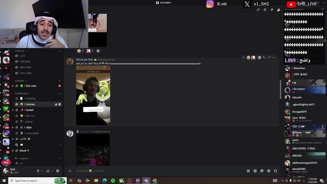Deafen with the headphones button

click(x=48, y=171)
